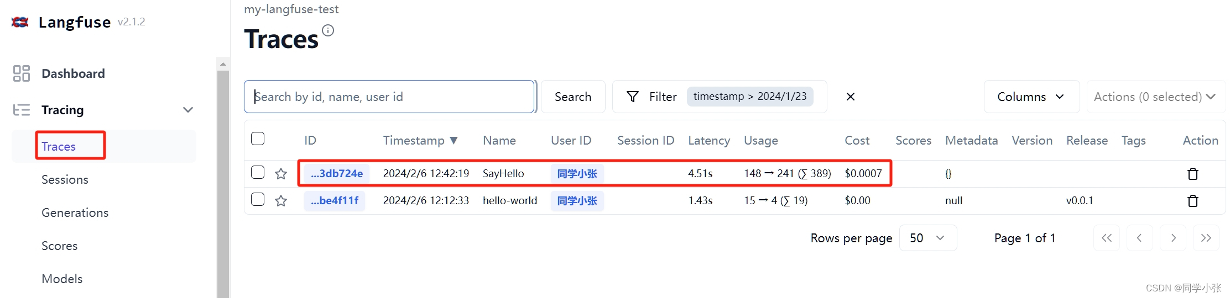Image resolution: width=1230 pixels, height=298 pixels.
Task: Open Dashboard from the sidebar
Action: [x=73, y=73]
